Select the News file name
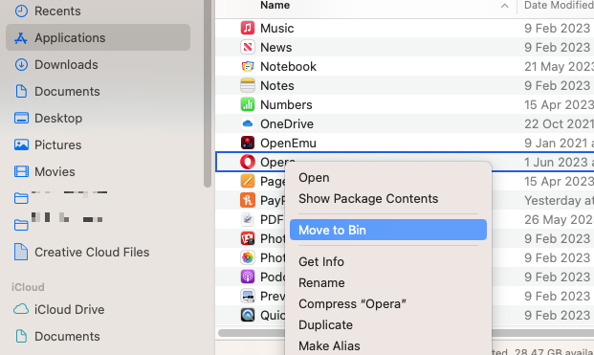This screenshot has width=594, height=355. tap(275, 47)
